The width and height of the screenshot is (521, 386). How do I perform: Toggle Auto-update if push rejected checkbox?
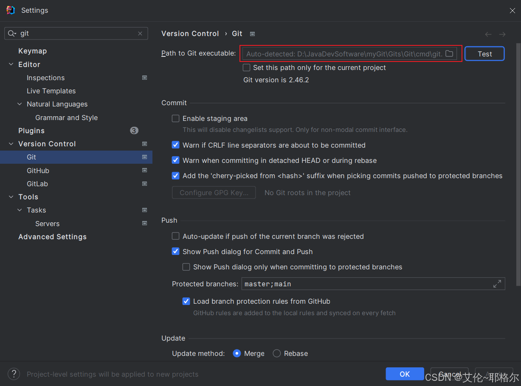coord(175,236)
